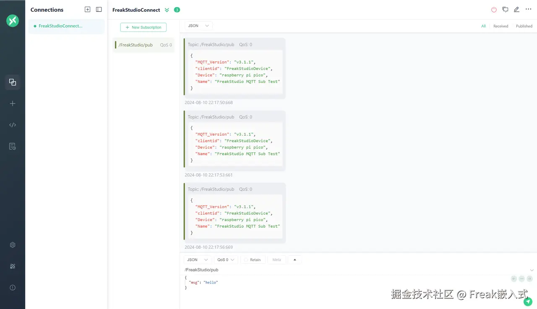This screenshot has width=537, height=309.
Task: Filter messages by Received tab
Action: pos(501,26)
